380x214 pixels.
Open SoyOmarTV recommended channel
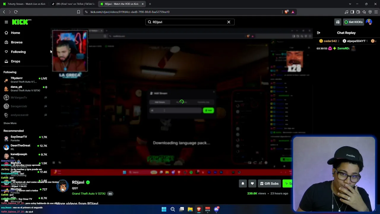(25, 138)
